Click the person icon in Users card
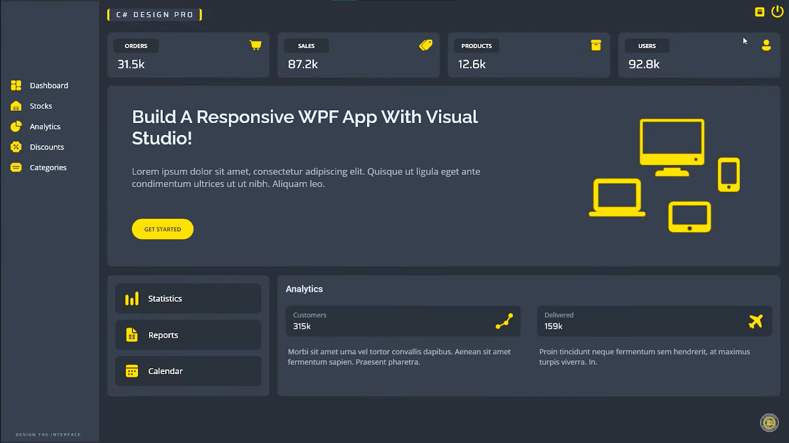 coord(766,45)
